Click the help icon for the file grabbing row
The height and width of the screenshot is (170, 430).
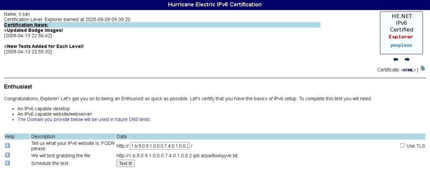click(x=7, y=156)
